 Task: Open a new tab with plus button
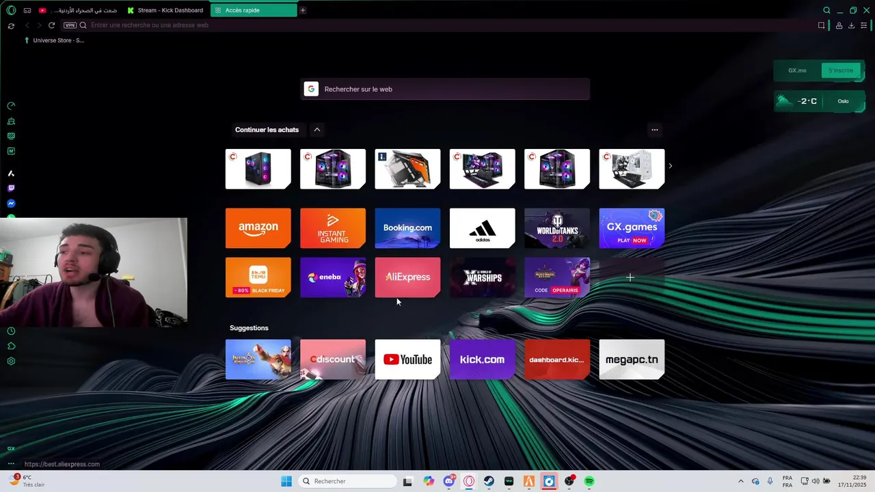303,10
